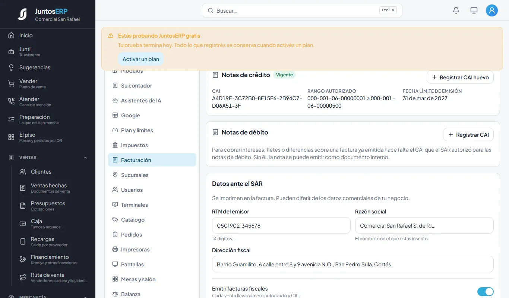
Task: Click the Ruta de venta icon
Action: pyautogui.click(x=23, y=277)
